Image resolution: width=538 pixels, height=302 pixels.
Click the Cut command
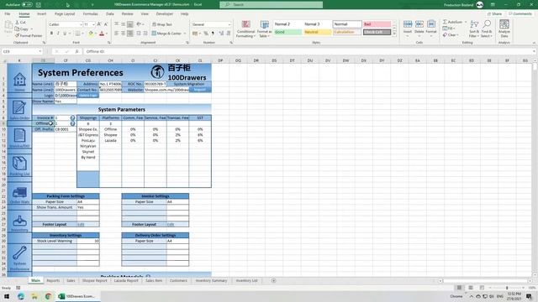tap(20, 23)
